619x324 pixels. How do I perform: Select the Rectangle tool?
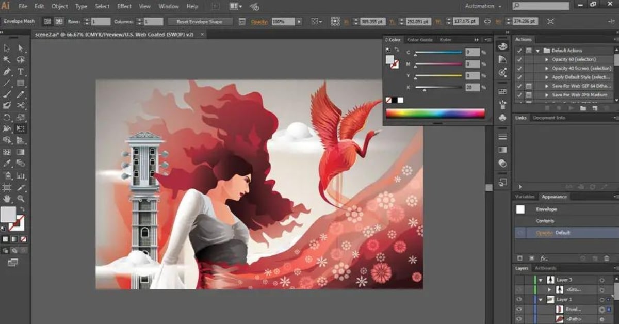coord(21,83)
